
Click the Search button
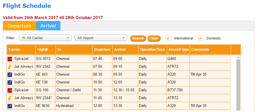pos(138,38)
